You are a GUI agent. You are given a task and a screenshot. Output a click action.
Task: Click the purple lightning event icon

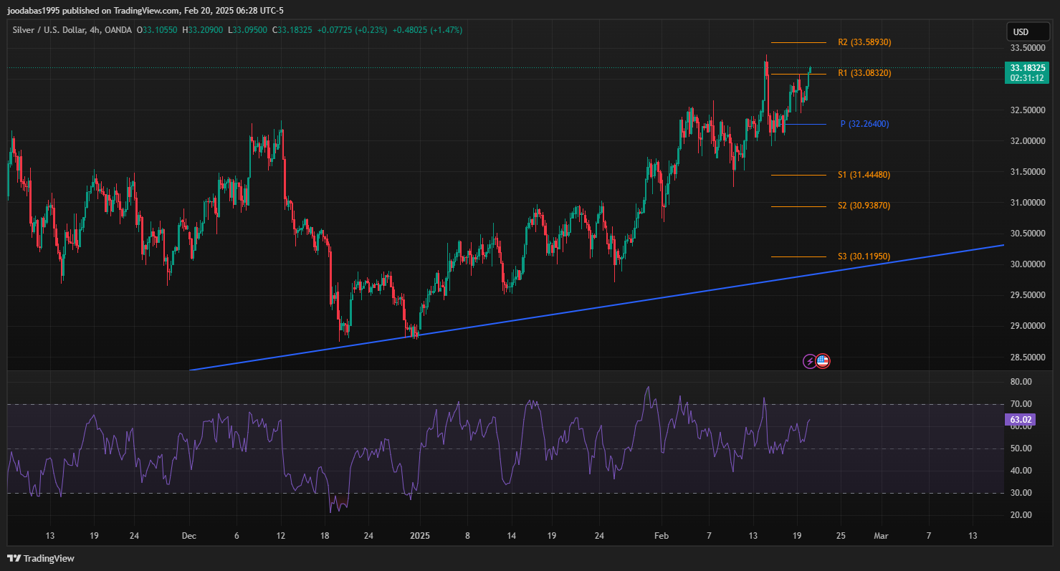tap(810, 361)
